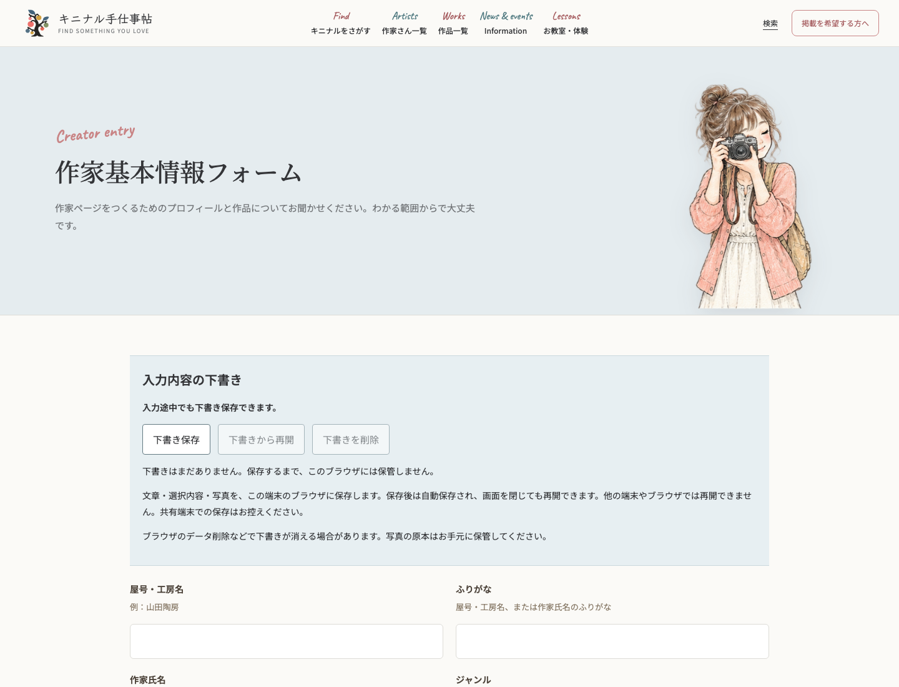Open the Find キニナルをさがす menu

click(x=341, y=23)
